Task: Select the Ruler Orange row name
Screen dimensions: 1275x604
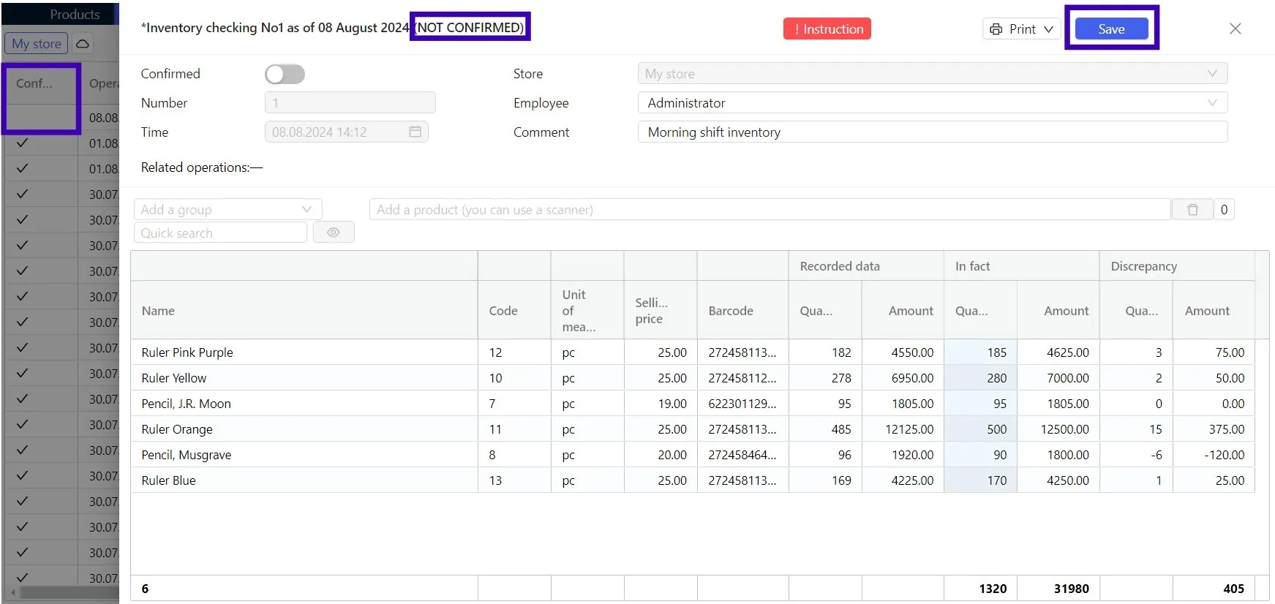Action: tap(177, 429)
